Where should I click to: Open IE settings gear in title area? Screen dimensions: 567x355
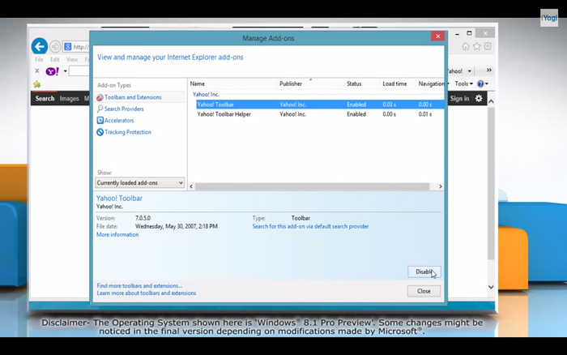coord(488,46)
